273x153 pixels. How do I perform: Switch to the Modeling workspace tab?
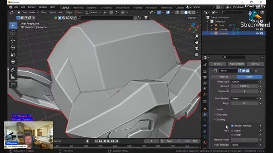tap(78, 8)
